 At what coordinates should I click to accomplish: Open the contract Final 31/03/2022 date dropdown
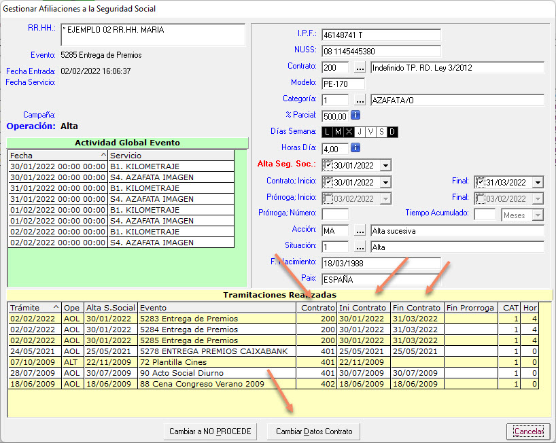pos(538,182)
